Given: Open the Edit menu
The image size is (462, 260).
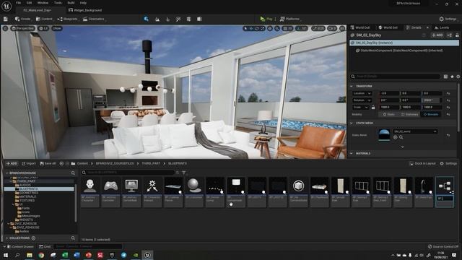Looking at the screenshot, I should [29, 3].
